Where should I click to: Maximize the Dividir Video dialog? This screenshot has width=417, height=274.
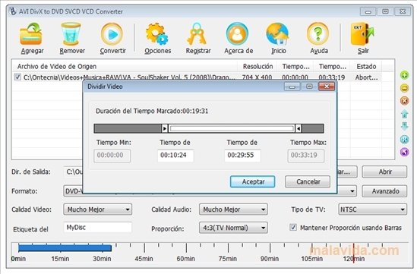coord(309,87)
